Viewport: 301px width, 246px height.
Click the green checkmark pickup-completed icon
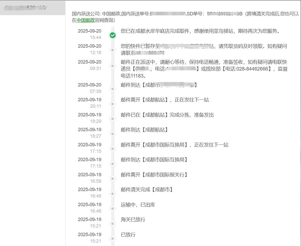[x=113, y=35]
